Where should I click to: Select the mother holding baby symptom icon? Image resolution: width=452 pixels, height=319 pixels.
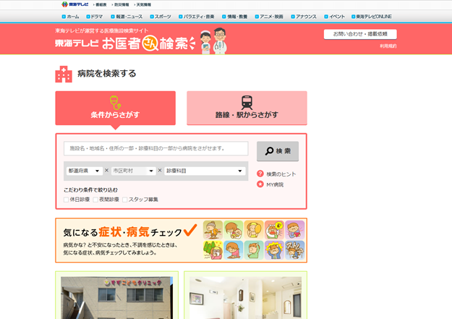[233, 230]
